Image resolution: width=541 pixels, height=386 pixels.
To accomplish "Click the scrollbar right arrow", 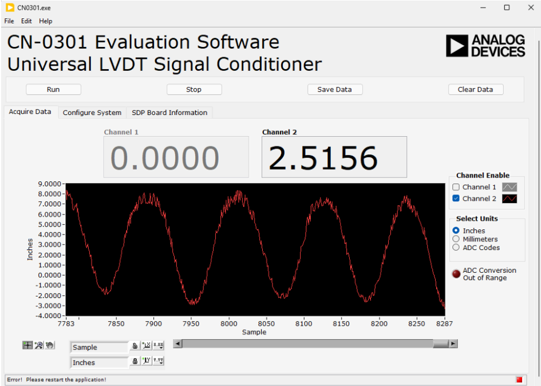I will [453, 344].
